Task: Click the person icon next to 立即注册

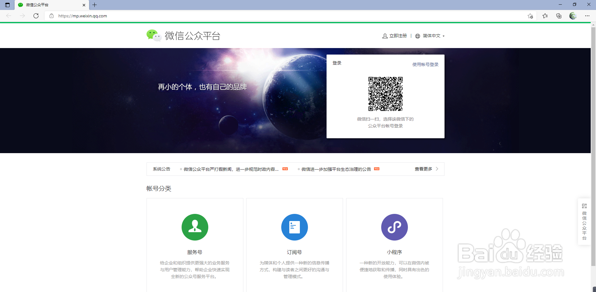Action: pos(385,36)
